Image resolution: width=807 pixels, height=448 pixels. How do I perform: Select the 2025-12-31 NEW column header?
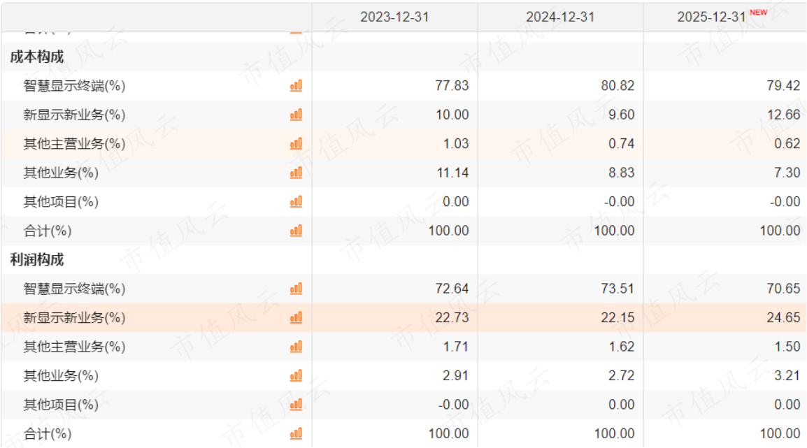coord(722,17)
